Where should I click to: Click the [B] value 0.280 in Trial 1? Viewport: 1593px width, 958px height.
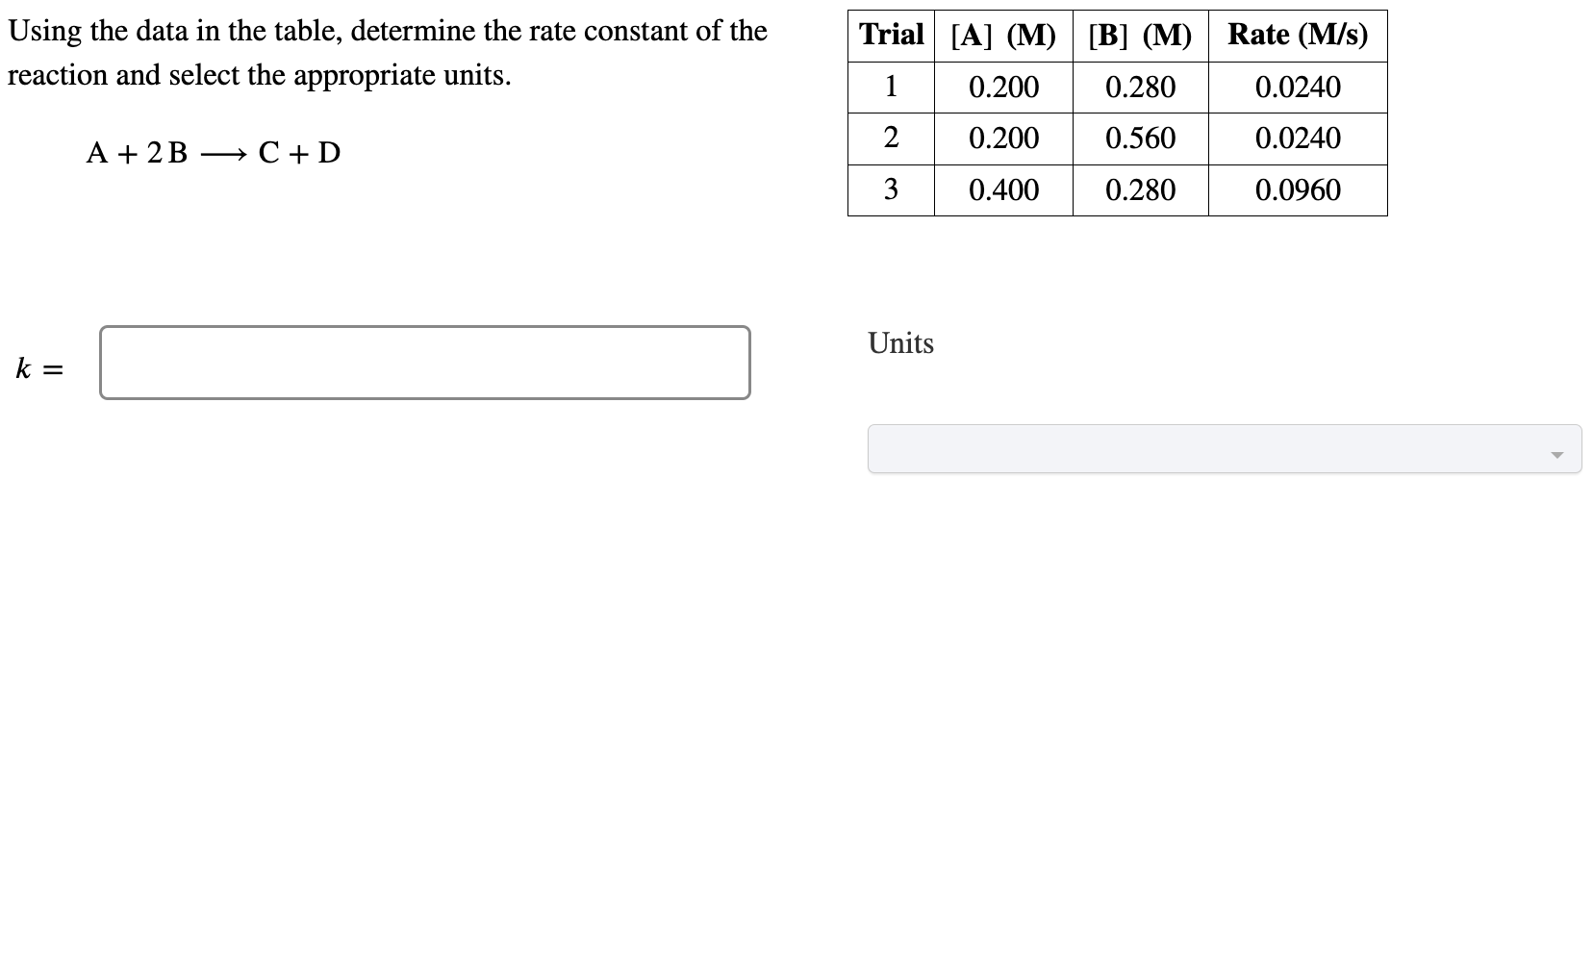point(1141,88)
